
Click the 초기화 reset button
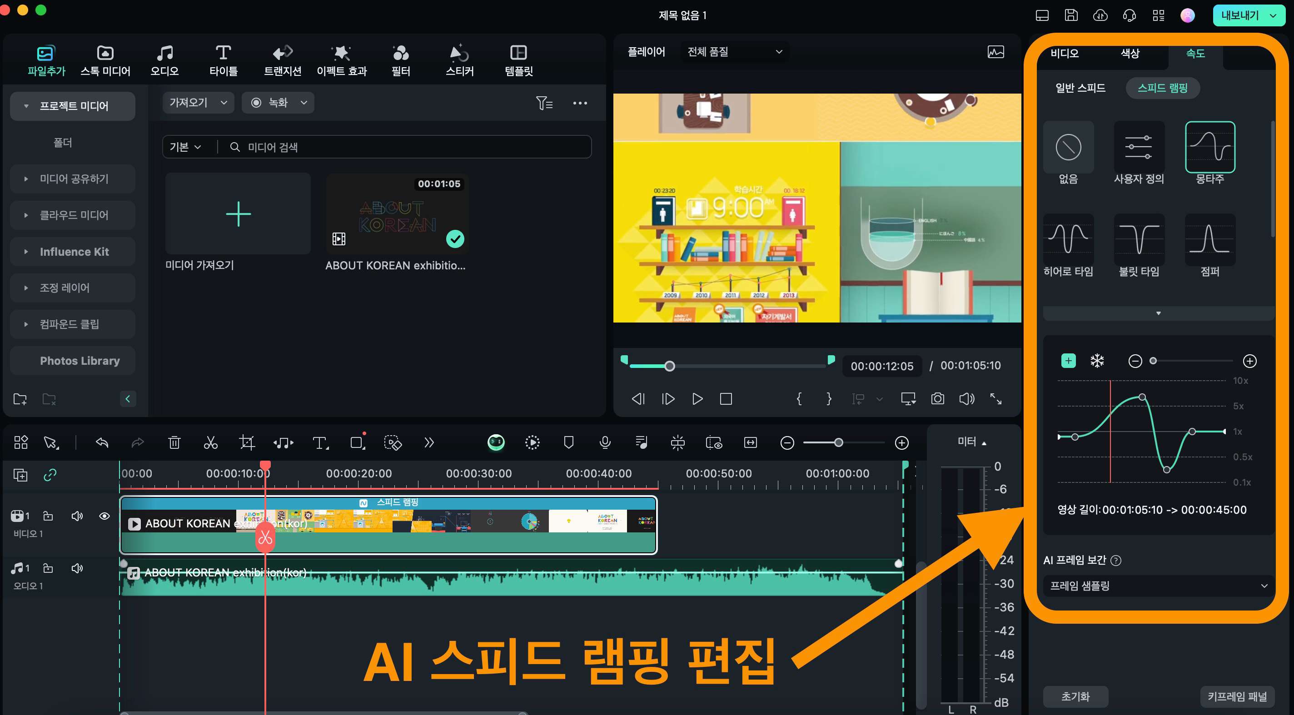click(1075, 696)
